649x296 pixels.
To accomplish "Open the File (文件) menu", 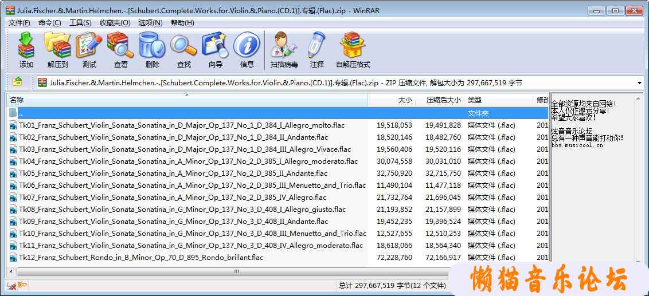I will coord(19,23).
